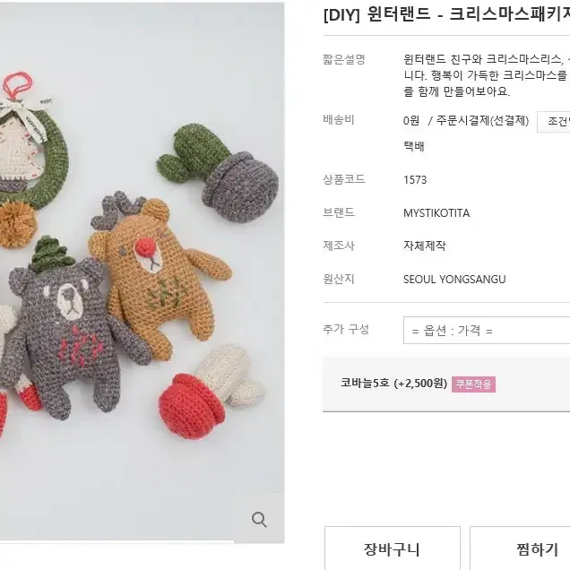Add the item via 장바구니 button

393,548
